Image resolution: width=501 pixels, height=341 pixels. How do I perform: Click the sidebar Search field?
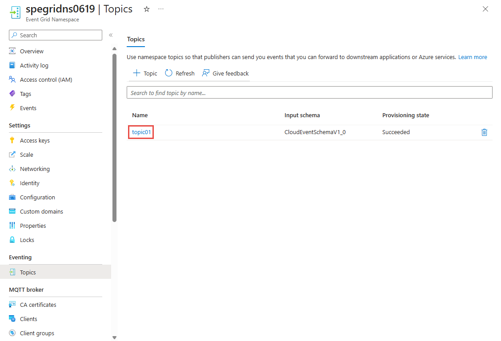point(56,35)
